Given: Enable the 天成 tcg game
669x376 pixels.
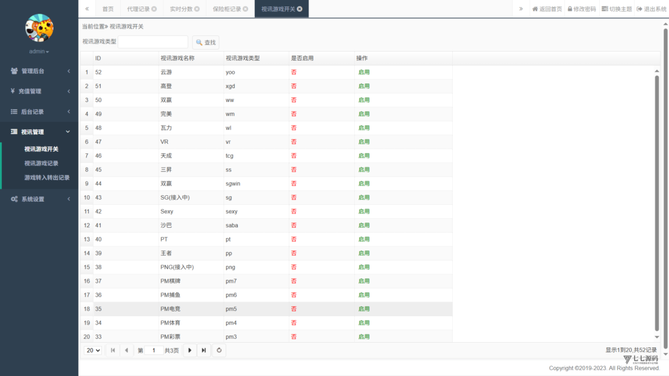Looking at the screenshot, I should point(364,156).
